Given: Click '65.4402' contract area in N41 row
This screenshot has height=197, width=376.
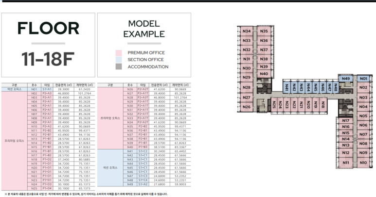Looking at the screenshot, I should [x=180, y=151].
